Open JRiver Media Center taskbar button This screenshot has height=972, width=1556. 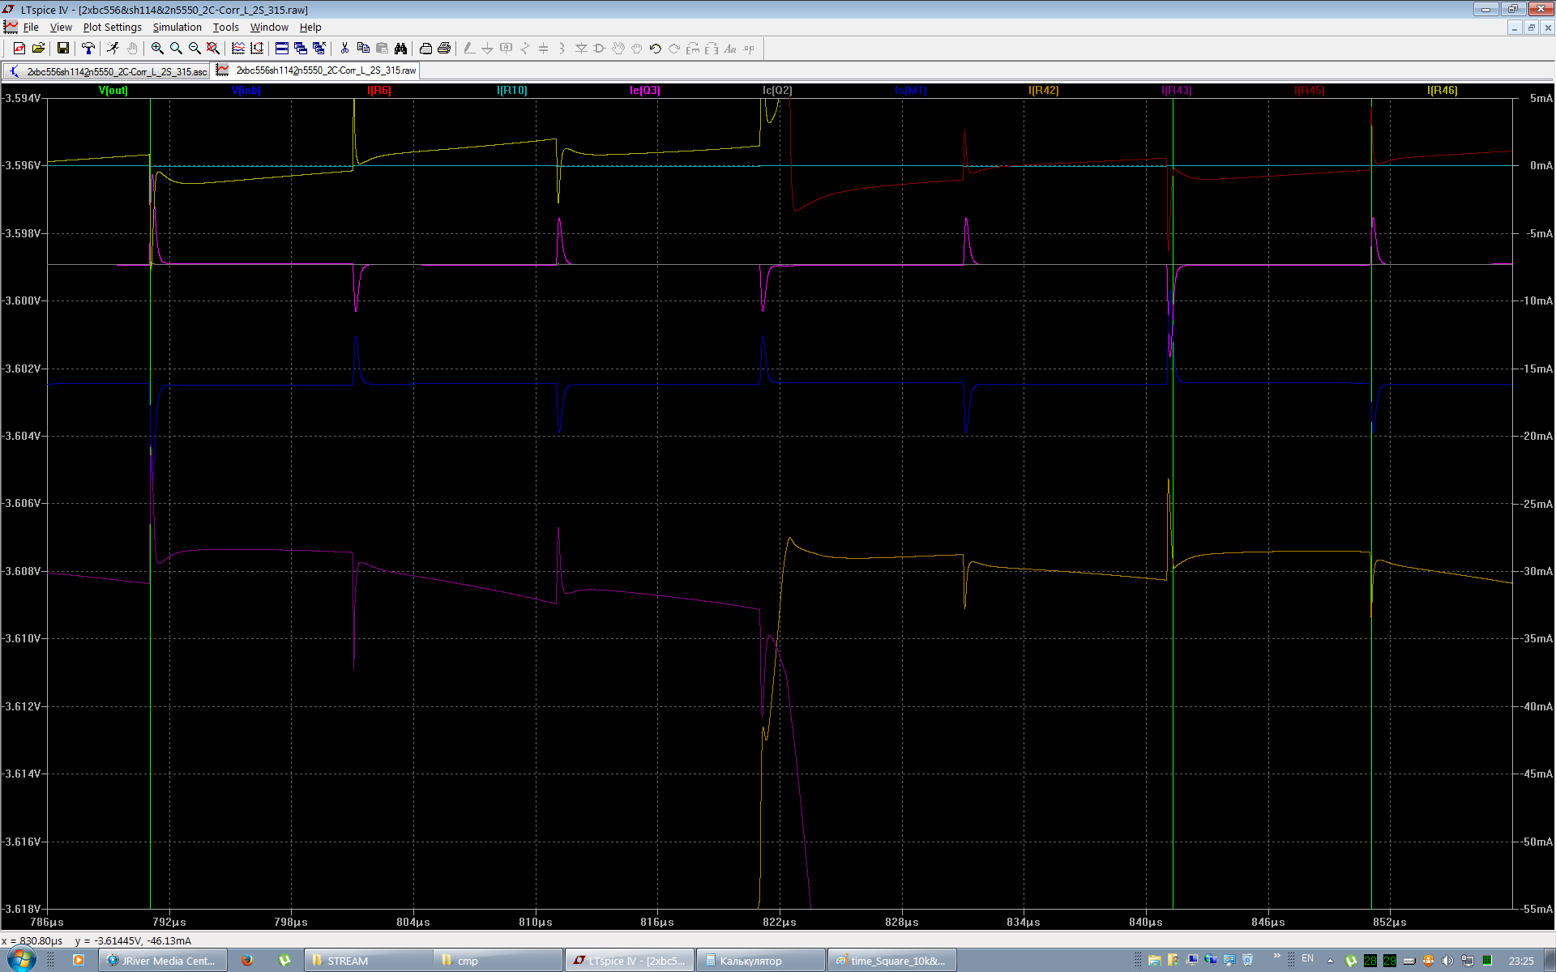[162, 961]
